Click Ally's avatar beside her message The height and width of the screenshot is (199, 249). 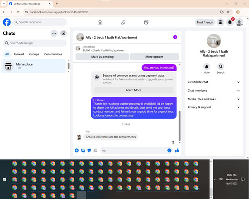79,137
